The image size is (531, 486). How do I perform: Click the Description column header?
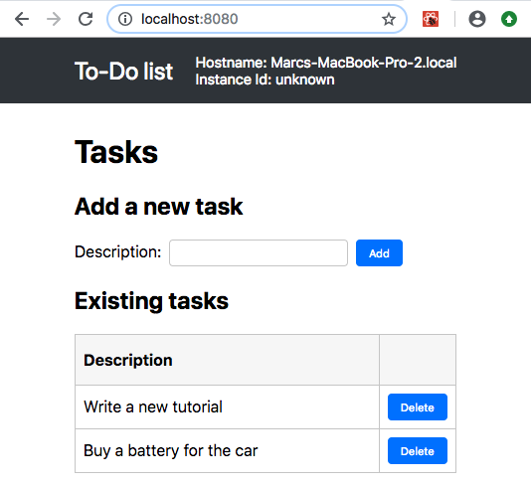128,360
